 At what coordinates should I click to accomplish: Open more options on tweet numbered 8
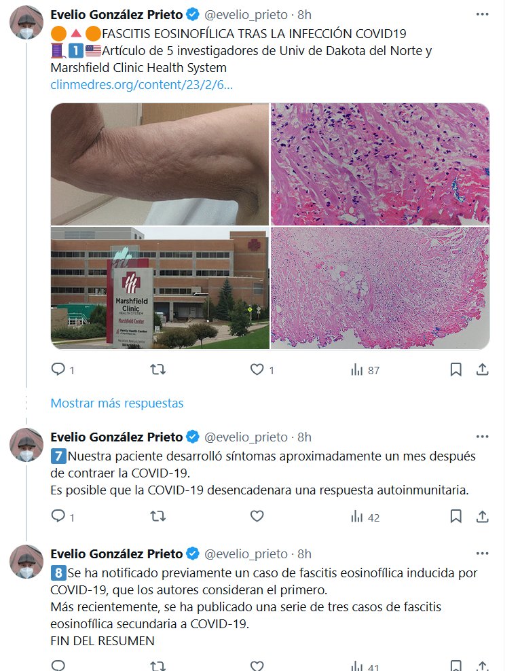(483, 554)
